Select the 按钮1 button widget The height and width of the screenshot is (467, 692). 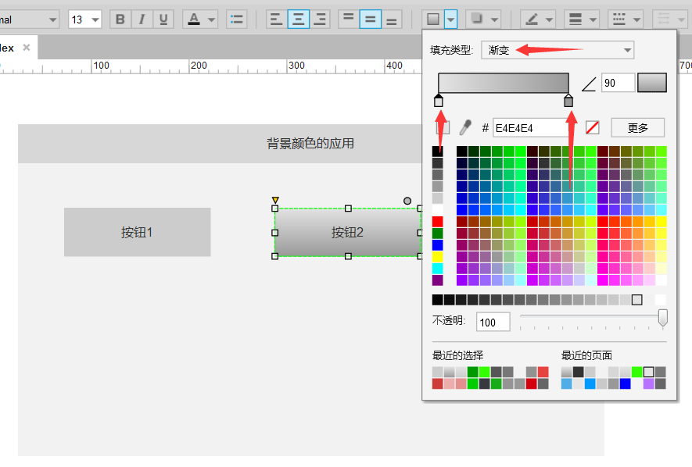(x=138, y=232)
